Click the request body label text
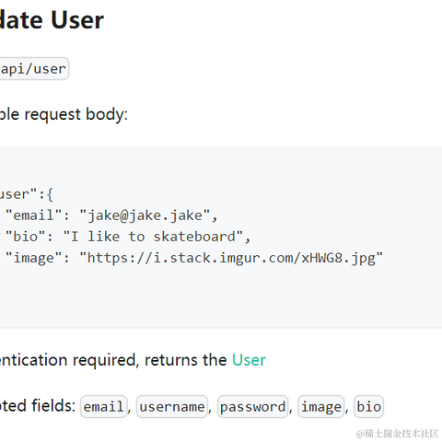 point(64,114)
